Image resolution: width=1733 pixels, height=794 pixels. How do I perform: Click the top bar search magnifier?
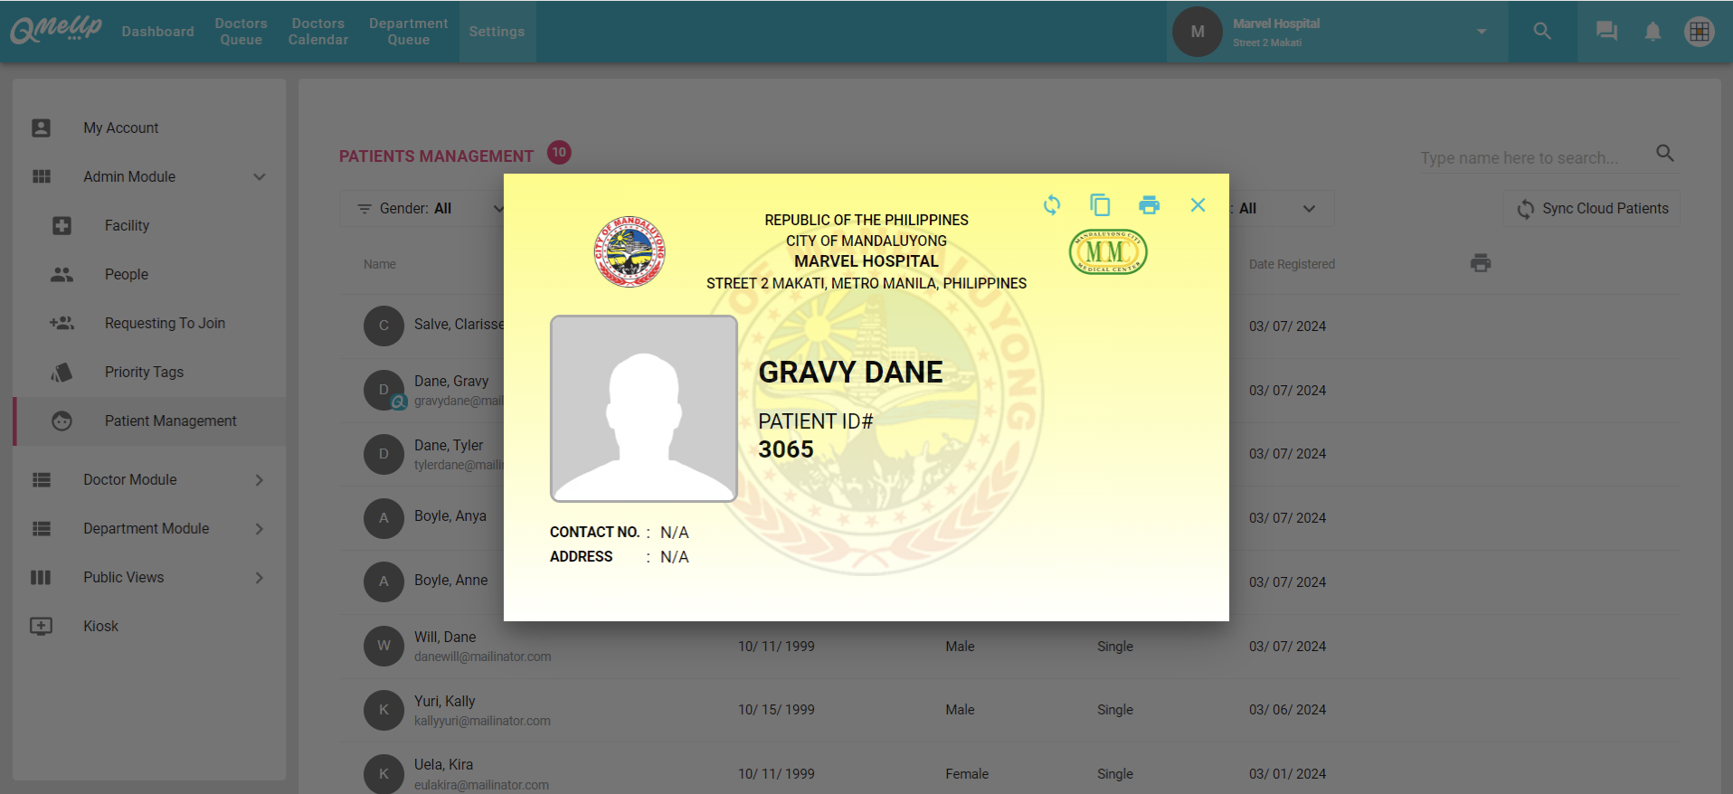[x=1542, y=32]
